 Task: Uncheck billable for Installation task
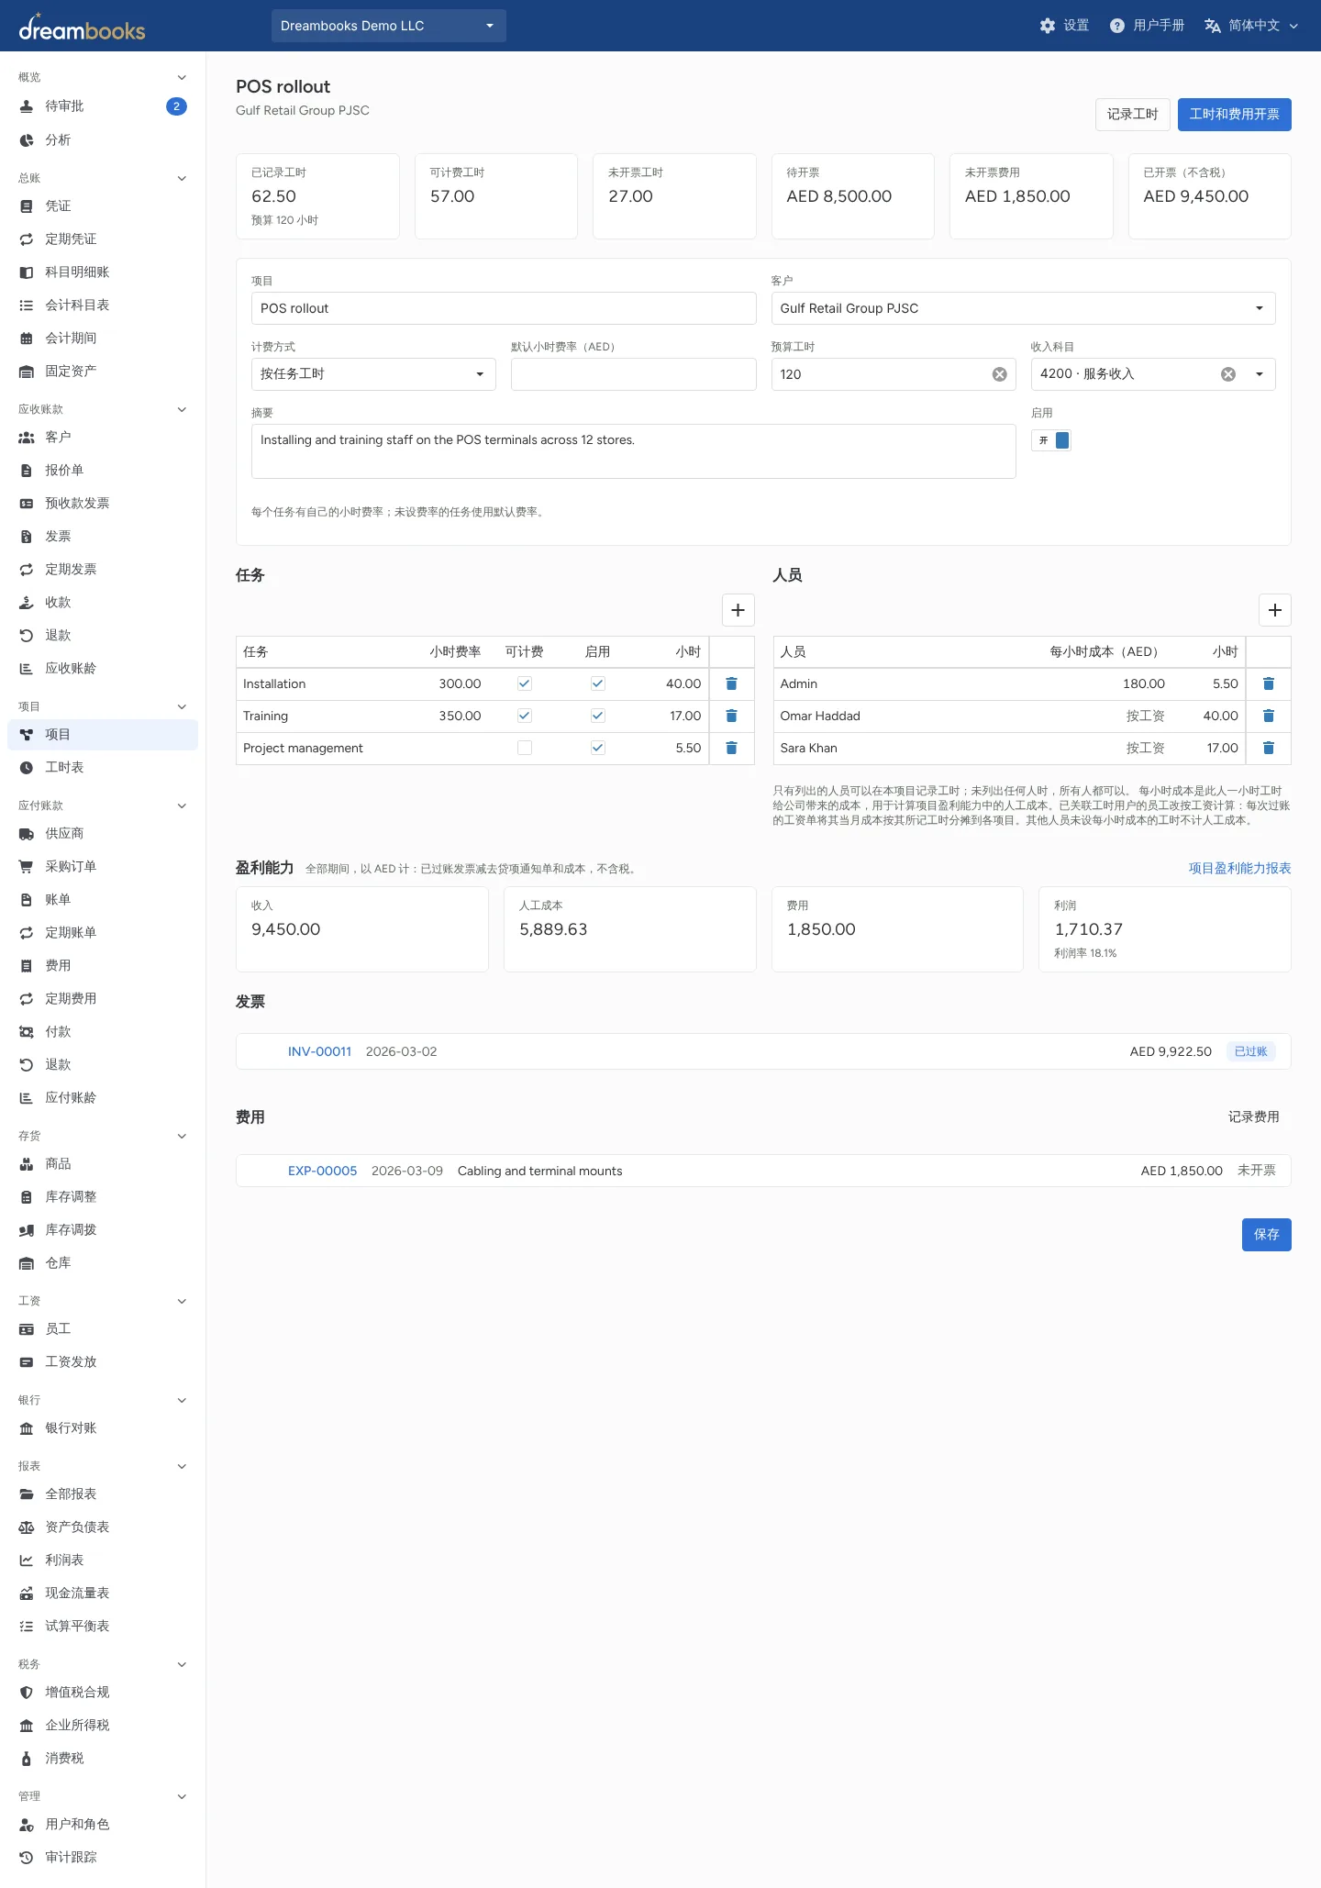click(x=525, y=683)
